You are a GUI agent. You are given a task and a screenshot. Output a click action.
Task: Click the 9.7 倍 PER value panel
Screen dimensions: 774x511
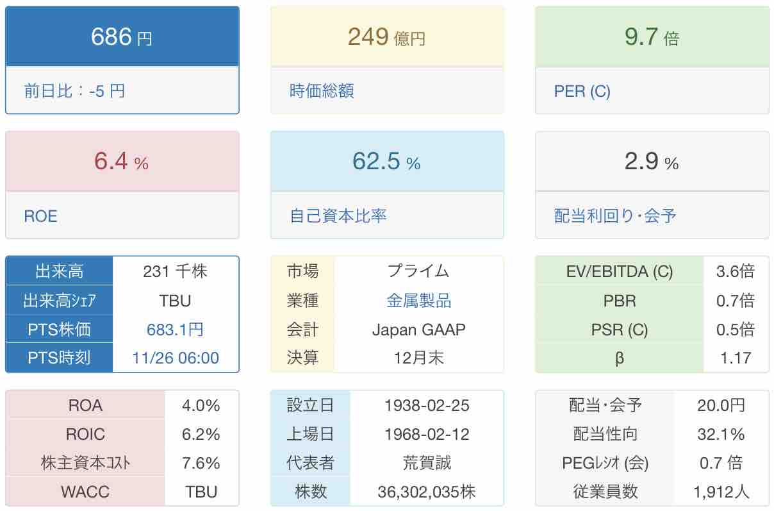[652, 37]
